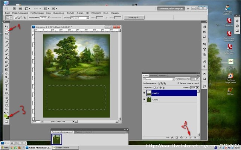The height and width of the screenshot is (150, 241).
Task: Toggle visibility of layer Слой 3
Action: coord(144,93)
